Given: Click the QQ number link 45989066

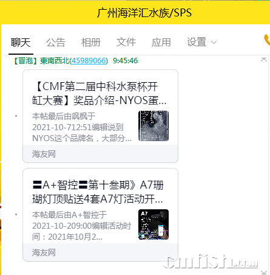Looking at the screenshot, I should pos(89,61).
